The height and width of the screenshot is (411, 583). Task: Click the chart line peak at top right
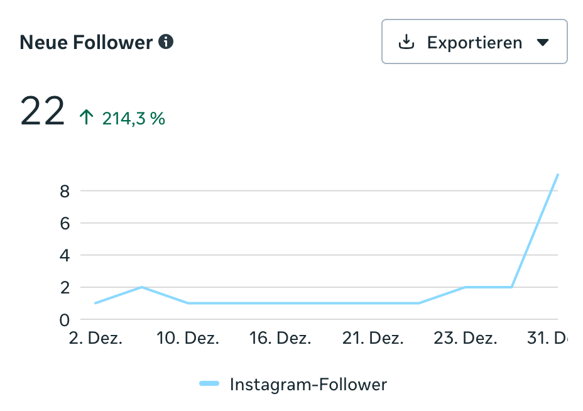(557, 175)
